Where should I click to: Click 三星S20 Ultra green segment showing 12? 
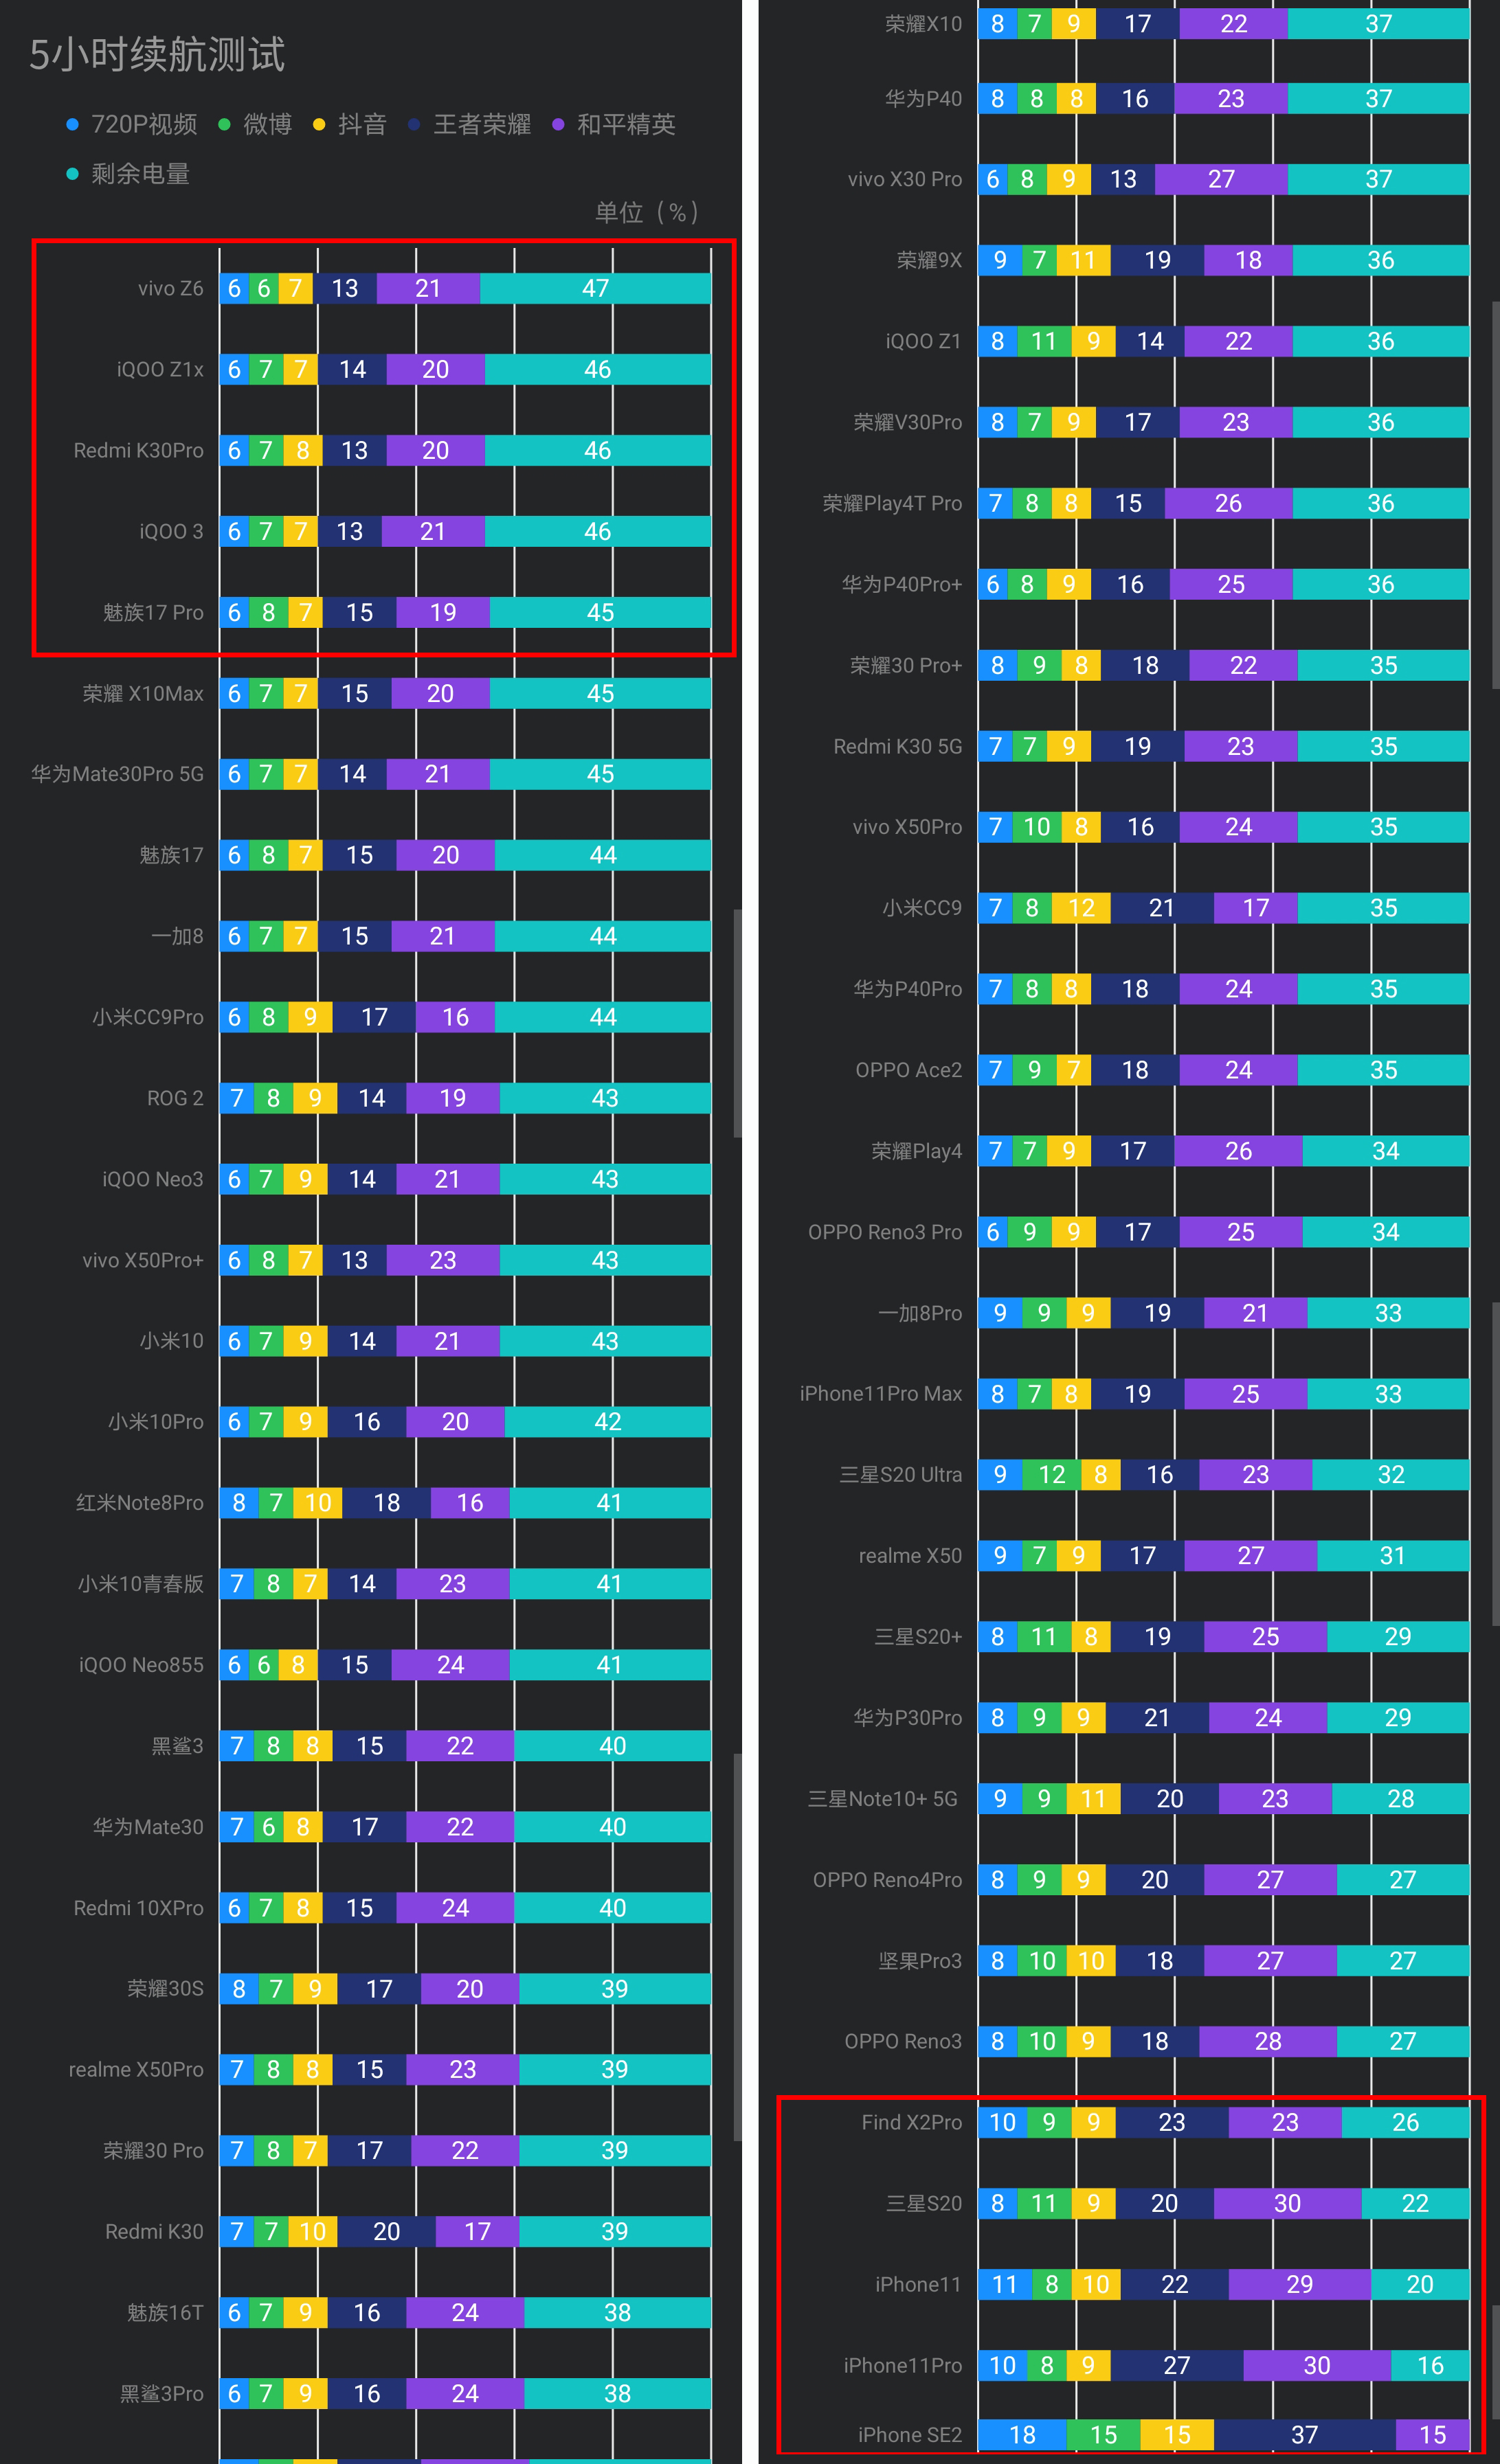coord(1051,1475)
